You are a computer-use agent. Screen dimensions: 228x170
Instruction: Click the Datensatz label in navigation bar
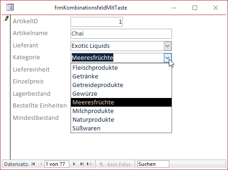tap(16, 164)
